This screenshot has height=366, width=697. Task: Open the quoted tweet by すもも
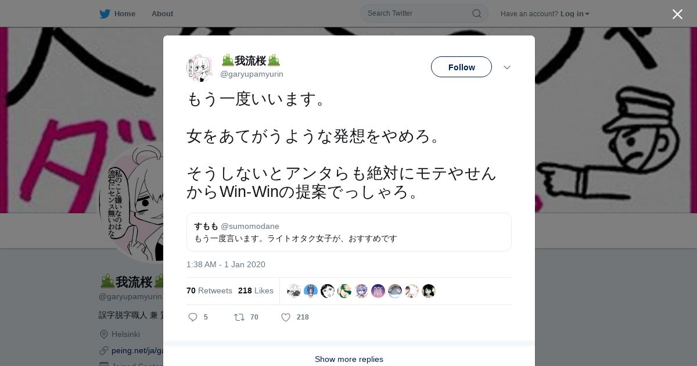[x=349, y=232]
